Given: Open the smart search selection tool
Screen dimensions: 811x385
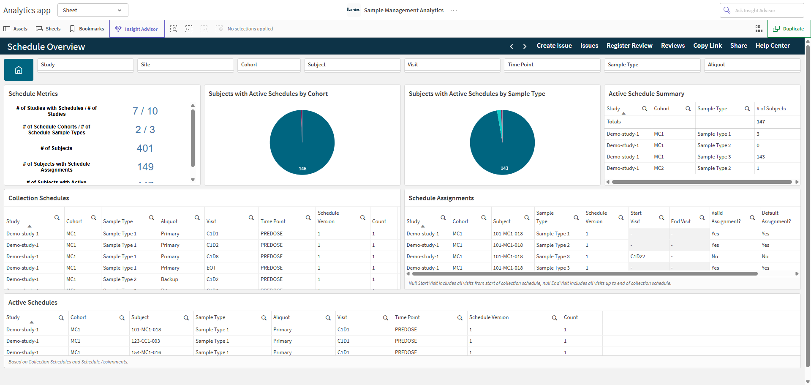Looking at the screenshot, I should click(174, 29).
